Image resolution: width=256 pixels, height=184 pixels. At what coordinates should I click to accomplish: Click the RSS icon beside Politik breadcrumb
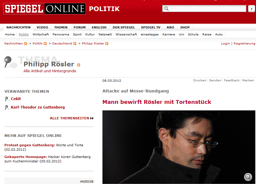point(45,44)
